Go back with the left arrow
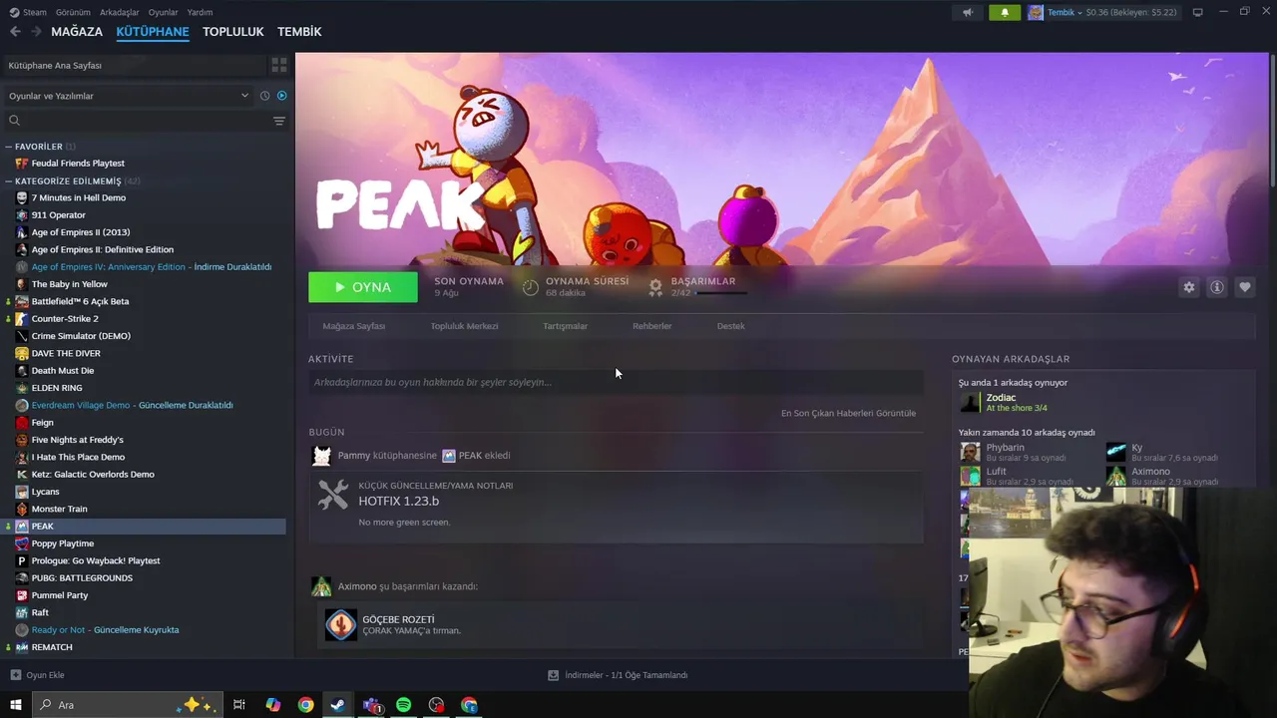The image size is (1277, 718). [15, 32]
